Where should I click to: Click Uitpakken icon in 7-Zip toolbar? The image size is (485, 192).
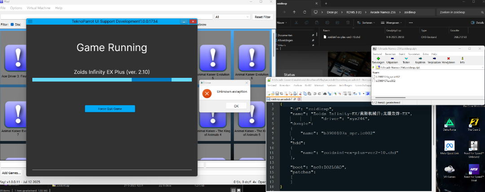(x=392, y=59)
